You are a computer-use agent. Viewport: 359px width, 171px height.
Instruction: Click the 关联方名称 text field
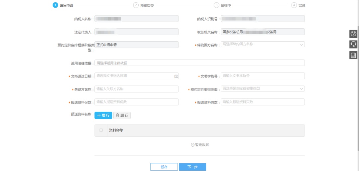(x=136, y=89)
